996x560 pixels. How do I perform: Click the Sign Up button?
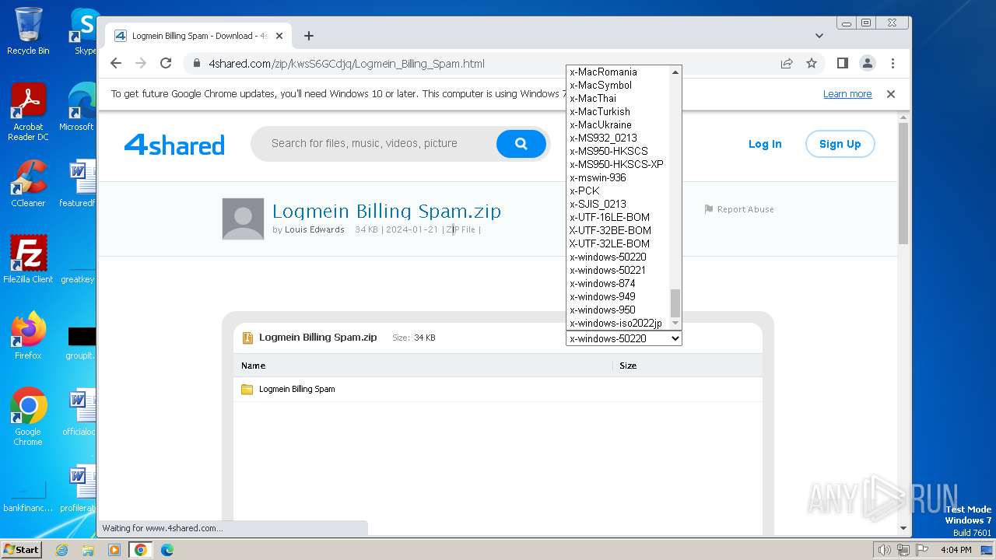pyautogui.click(x=840, y=144)
